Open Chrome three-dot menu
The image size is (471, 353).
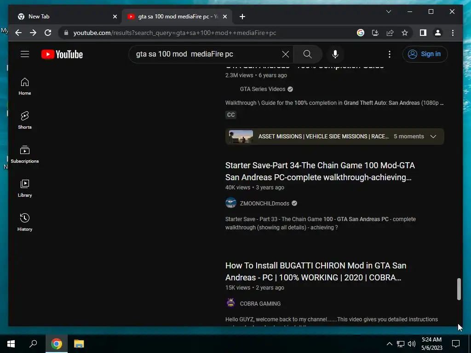pos(453,33)
